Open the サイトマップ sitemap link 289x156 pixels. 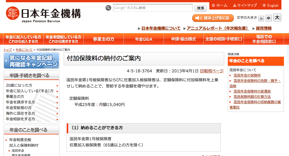coord(245,5)
